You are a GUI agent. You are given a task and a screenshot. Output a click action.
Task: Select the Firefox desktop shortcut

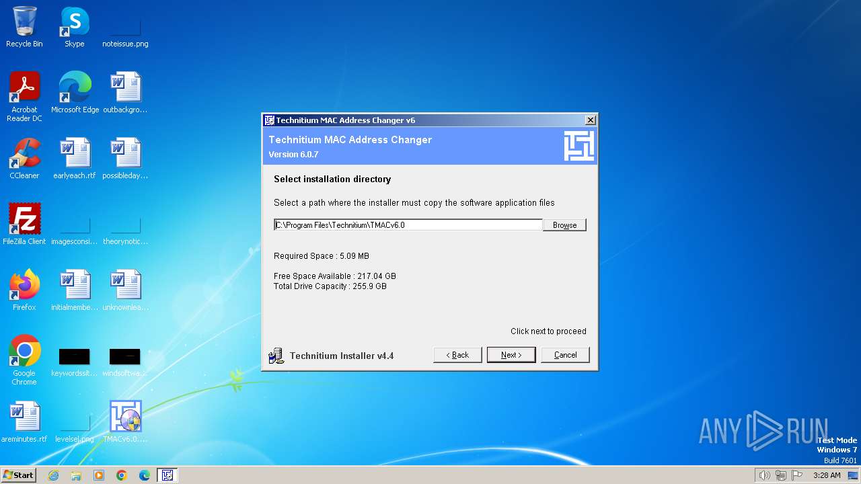tap(24, 290)
